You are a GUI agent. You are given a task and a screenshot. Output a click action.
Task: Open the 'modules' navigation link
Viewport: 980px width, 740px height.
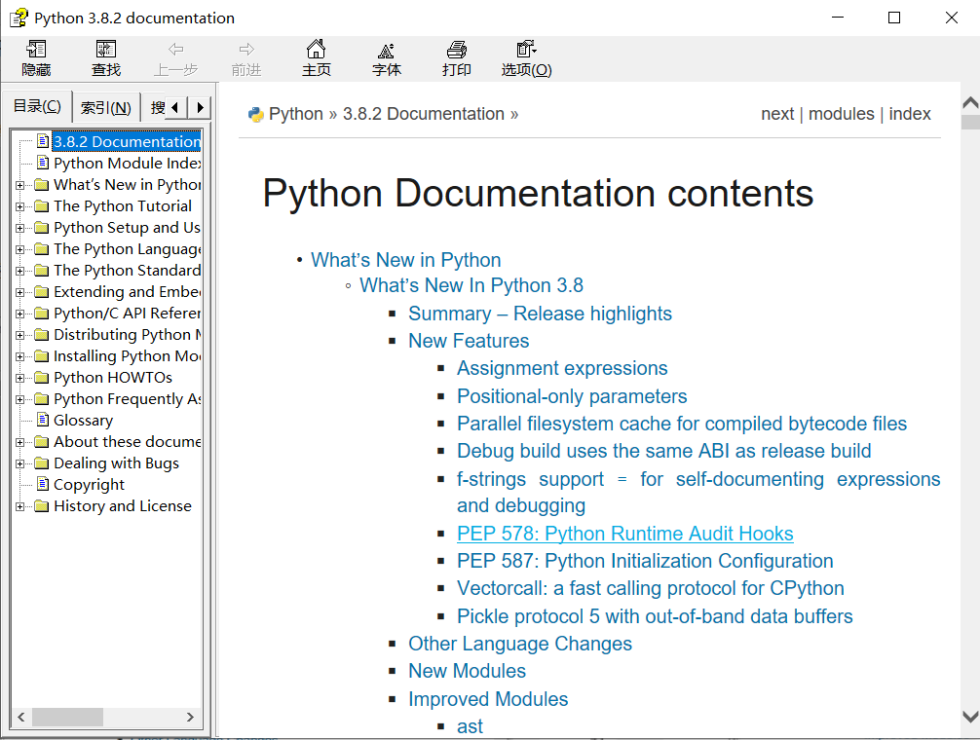click(x=842, y=114)
